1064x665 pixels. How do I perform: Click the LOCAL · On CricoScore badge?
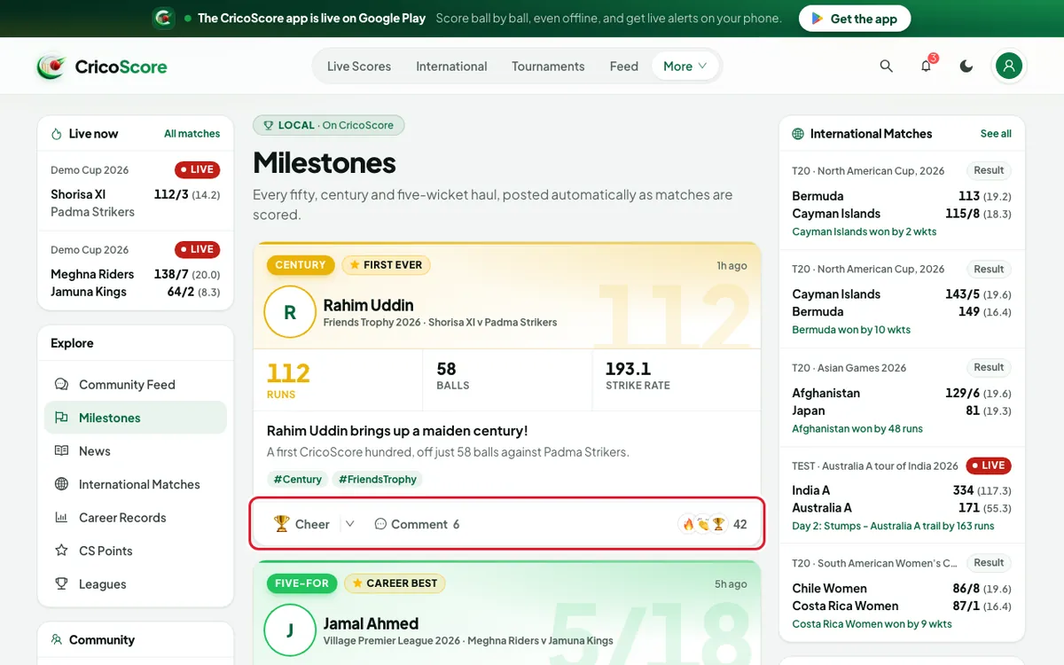point(329,126)
